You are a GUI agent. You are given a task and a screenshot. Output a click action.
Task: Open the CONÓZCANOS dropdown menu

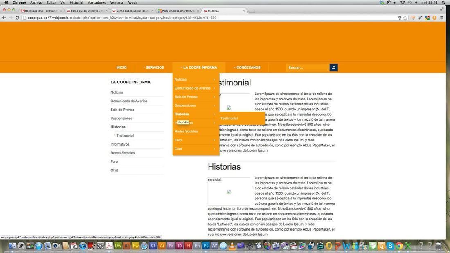tap(247, 68)
